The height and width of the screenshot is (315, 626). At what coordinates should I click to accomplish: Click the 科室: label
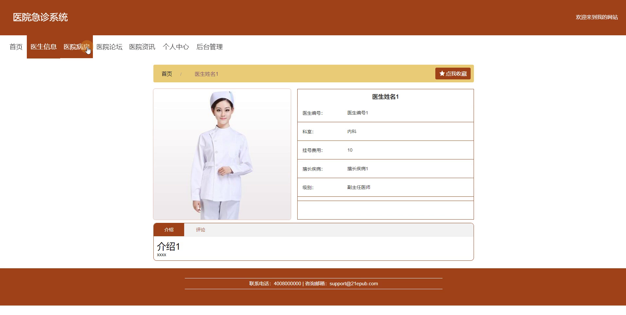tap(308, 132)
